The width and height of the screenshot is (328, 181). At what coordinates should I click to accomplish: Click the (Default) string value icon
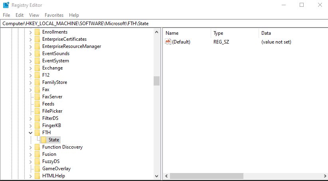click(x=168, y=42)
